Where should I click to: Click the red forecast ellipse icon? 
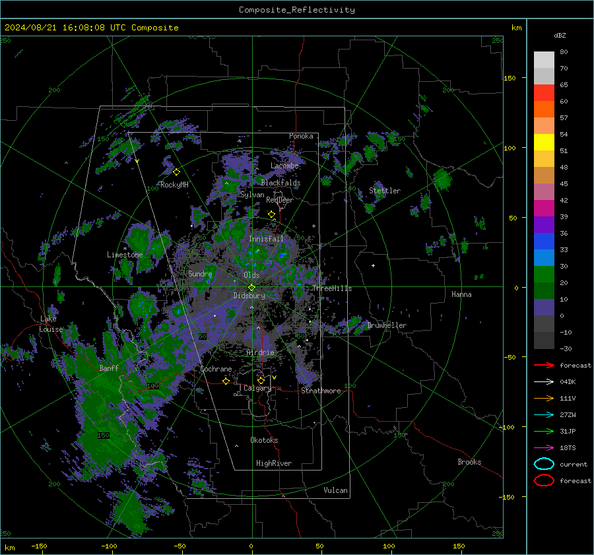tap(544, 480)
